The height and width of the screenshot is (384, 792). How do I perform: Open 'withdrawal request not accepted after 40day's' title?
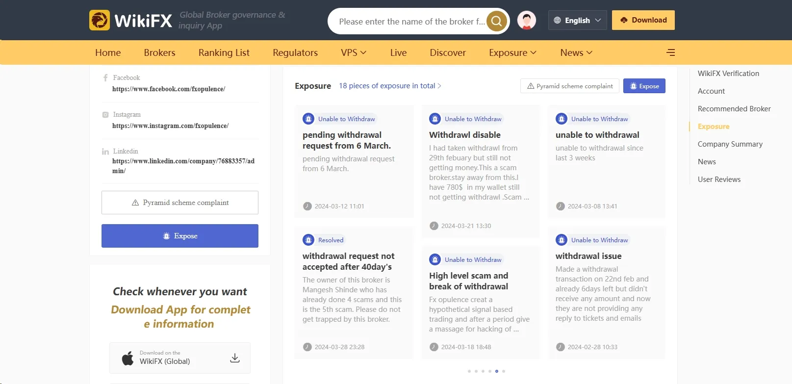click(x=348, y=261)
